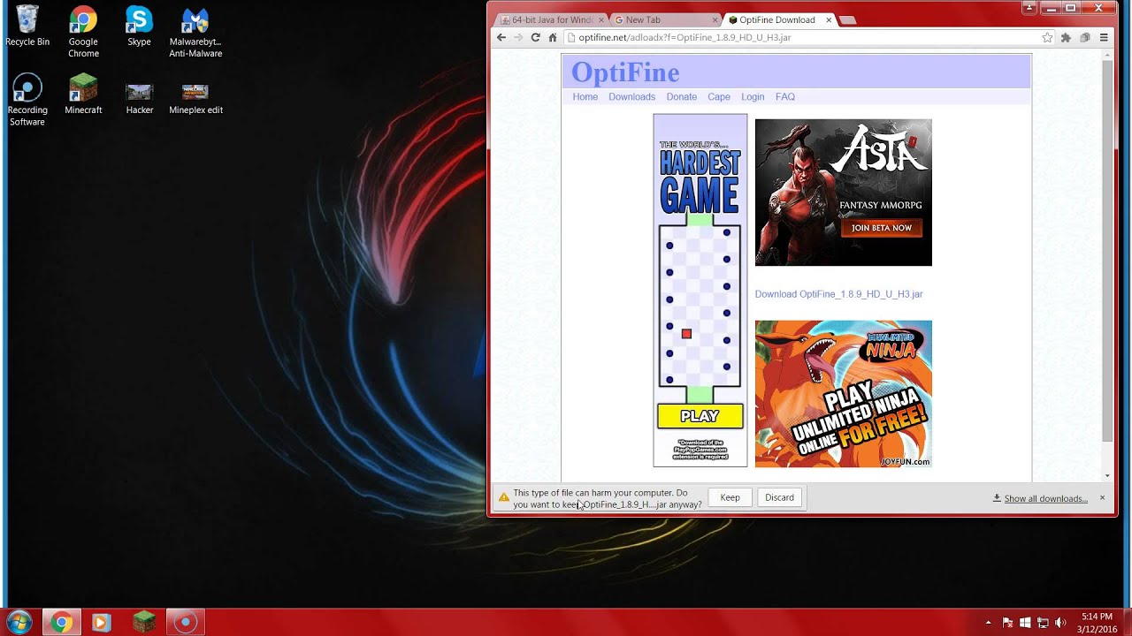Click the volume speaker icon in system tray

tap(1060, 623)
